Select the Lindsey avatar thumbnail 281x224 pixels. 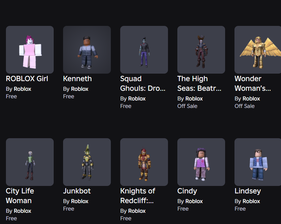[258, 162]
